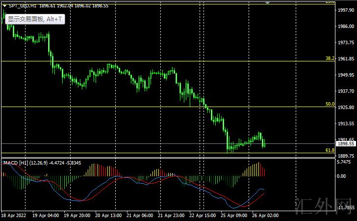Click the 50.0 Fibonacci level label
The image size is (357, 221).
pos(330,104)
